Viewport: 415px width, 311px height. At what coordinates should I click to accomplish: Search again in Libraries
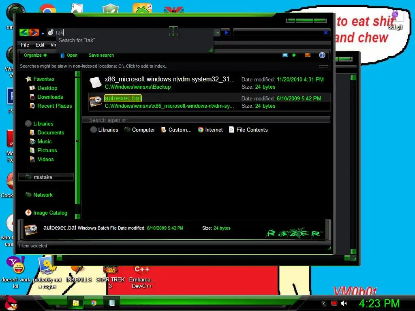(104, 130)
